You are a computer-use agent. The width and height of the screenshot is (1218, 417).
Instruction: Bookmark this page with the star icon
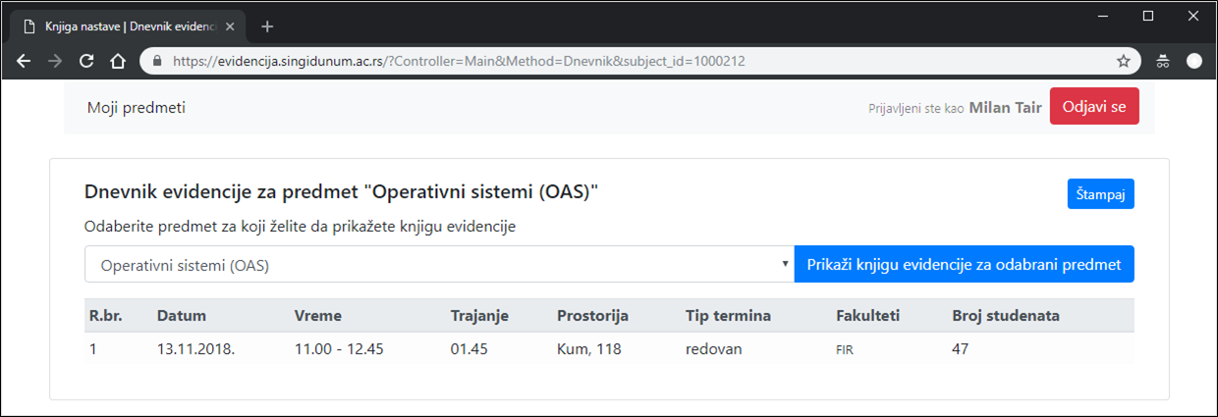[x=1124, y=61]
